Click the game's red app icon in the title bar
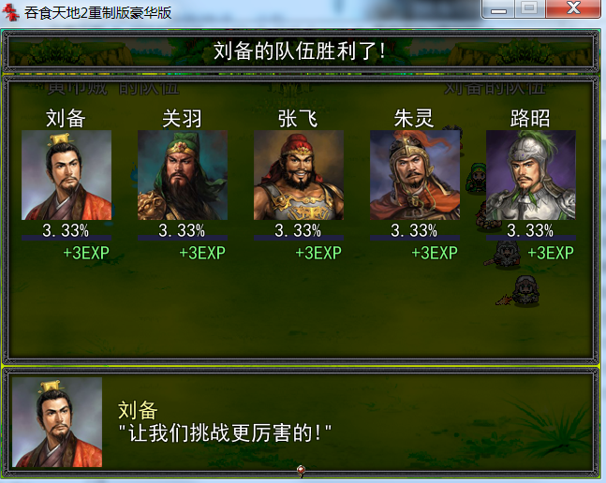Image resolution: width=606 pixels, height=483 pixels. pos(10,12)
